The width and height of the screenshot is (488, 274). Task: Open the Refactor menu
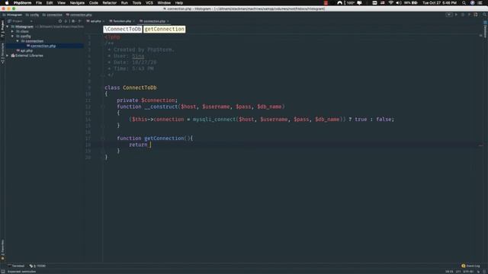coord(110,3)
